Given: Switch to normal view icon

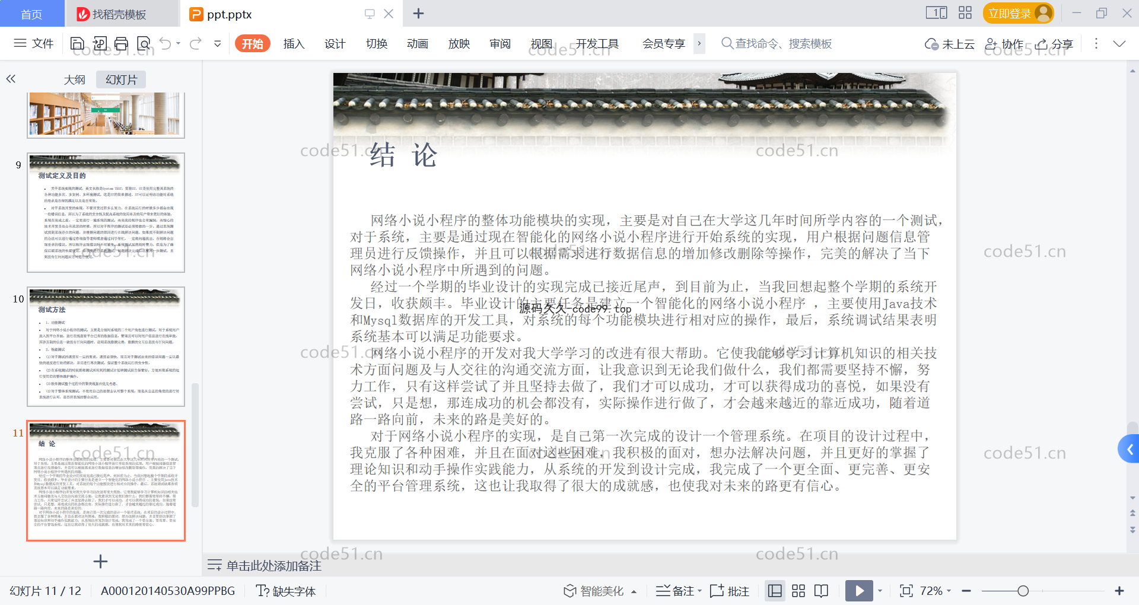Looking at the screenshot, I should [775, 591].
